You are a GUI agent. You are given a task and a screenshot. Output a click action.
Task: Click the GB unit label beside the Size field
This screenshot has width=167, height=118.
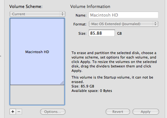119,33
